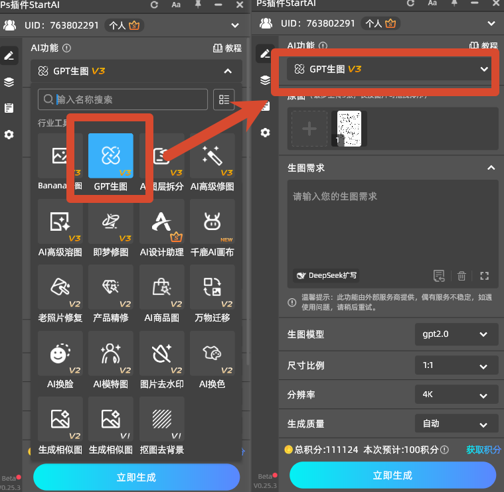Choose the AI高级溶图 tool tile
The image size is (504, 492).
pos(60,221)
